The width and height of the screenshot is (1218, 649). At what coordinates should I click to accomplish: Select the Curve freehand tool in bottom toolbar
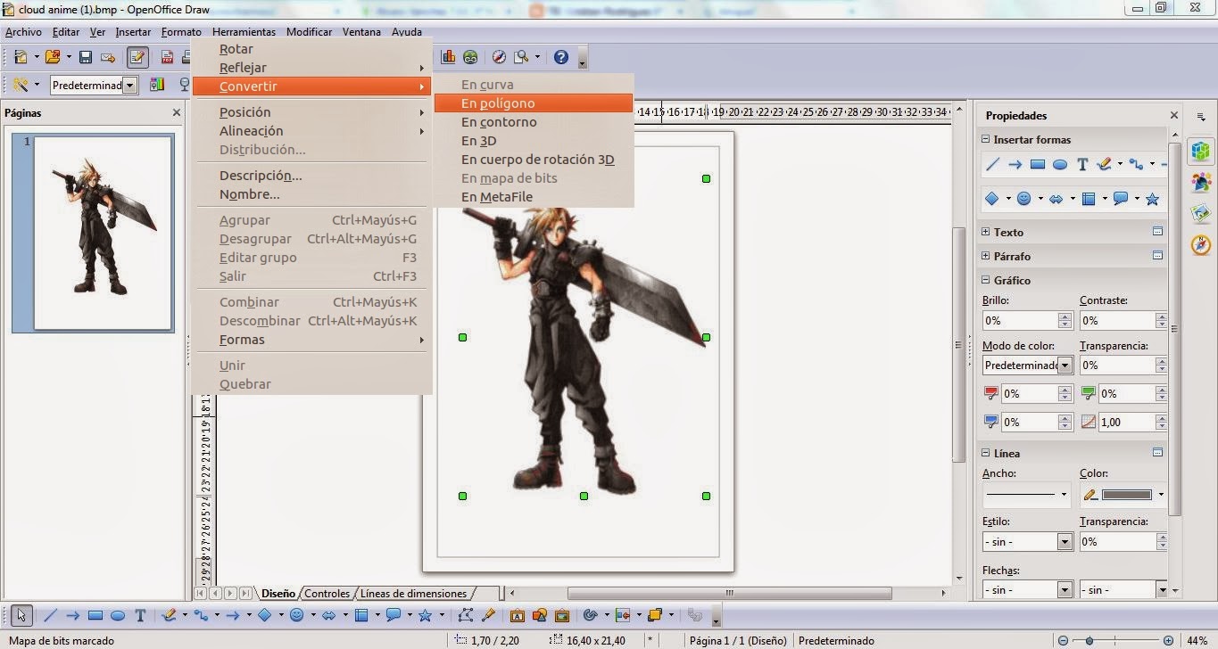(x=168, y=615)
